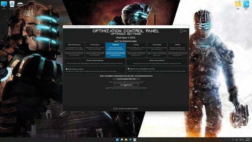
Task: Select the Ultra Performance preset
Action: click(x=74, y=50)
